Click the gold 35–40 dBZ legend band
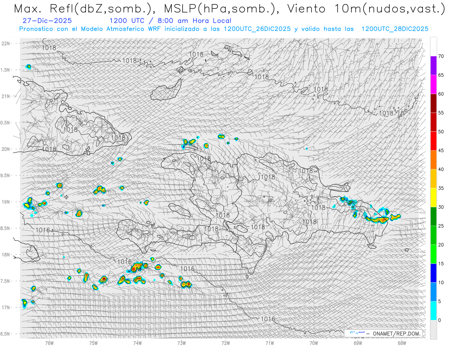Image resolution: width=451 pixels, height=348 pixels. click(x=433, y=179)
